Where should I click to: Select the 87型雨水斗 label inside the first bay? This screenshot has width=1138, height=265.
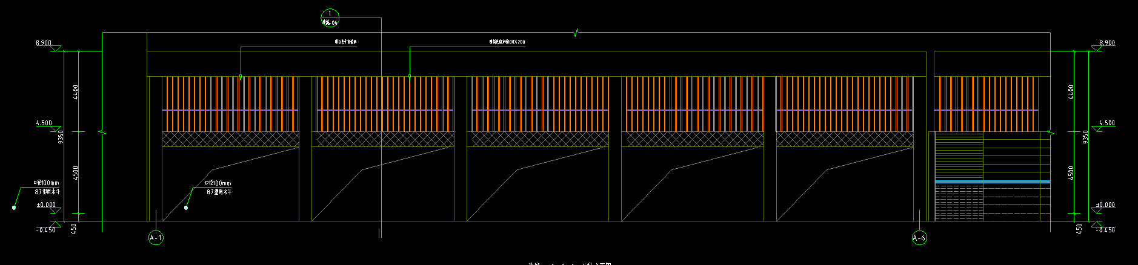(x=219, y=192)
